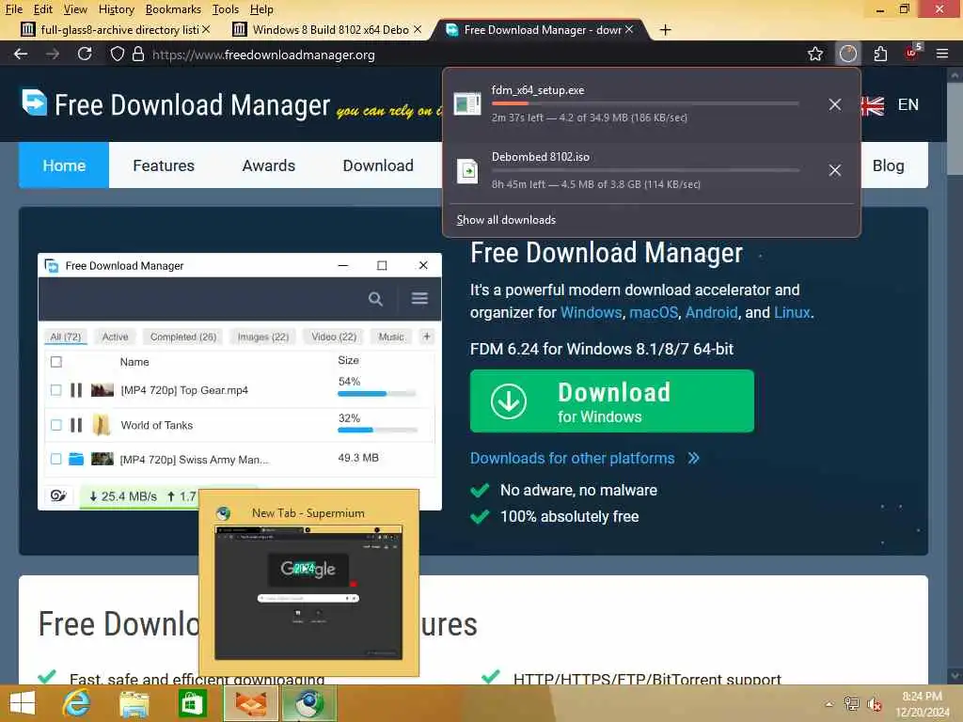Go back with the browser back arrow
The image size is (963, 722).
click(x=21, y=54)
